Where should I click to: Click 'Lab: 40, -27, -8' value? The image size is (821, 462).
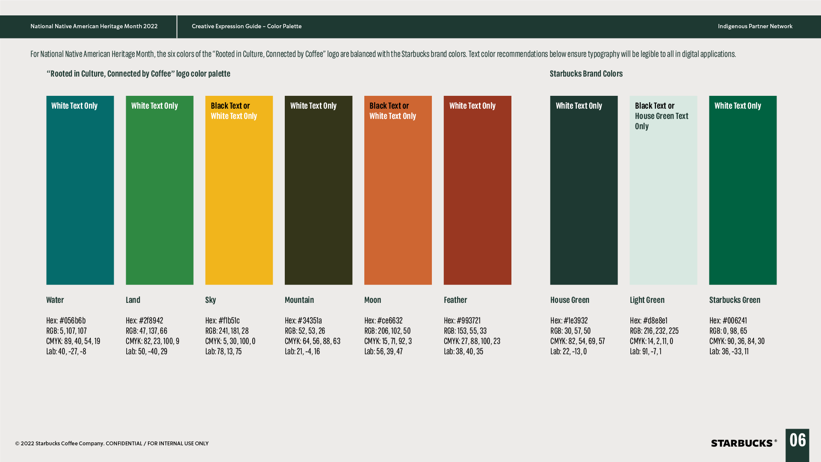[66, 351]
